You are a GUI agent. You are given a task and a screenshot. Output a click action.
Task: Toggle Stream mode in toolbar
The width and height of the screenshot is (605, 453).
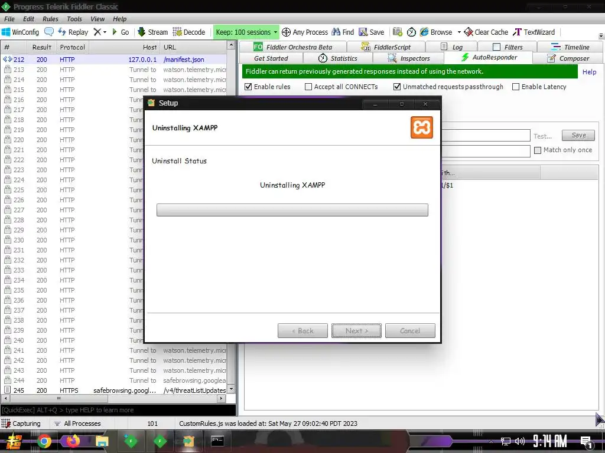coord(153,32)
